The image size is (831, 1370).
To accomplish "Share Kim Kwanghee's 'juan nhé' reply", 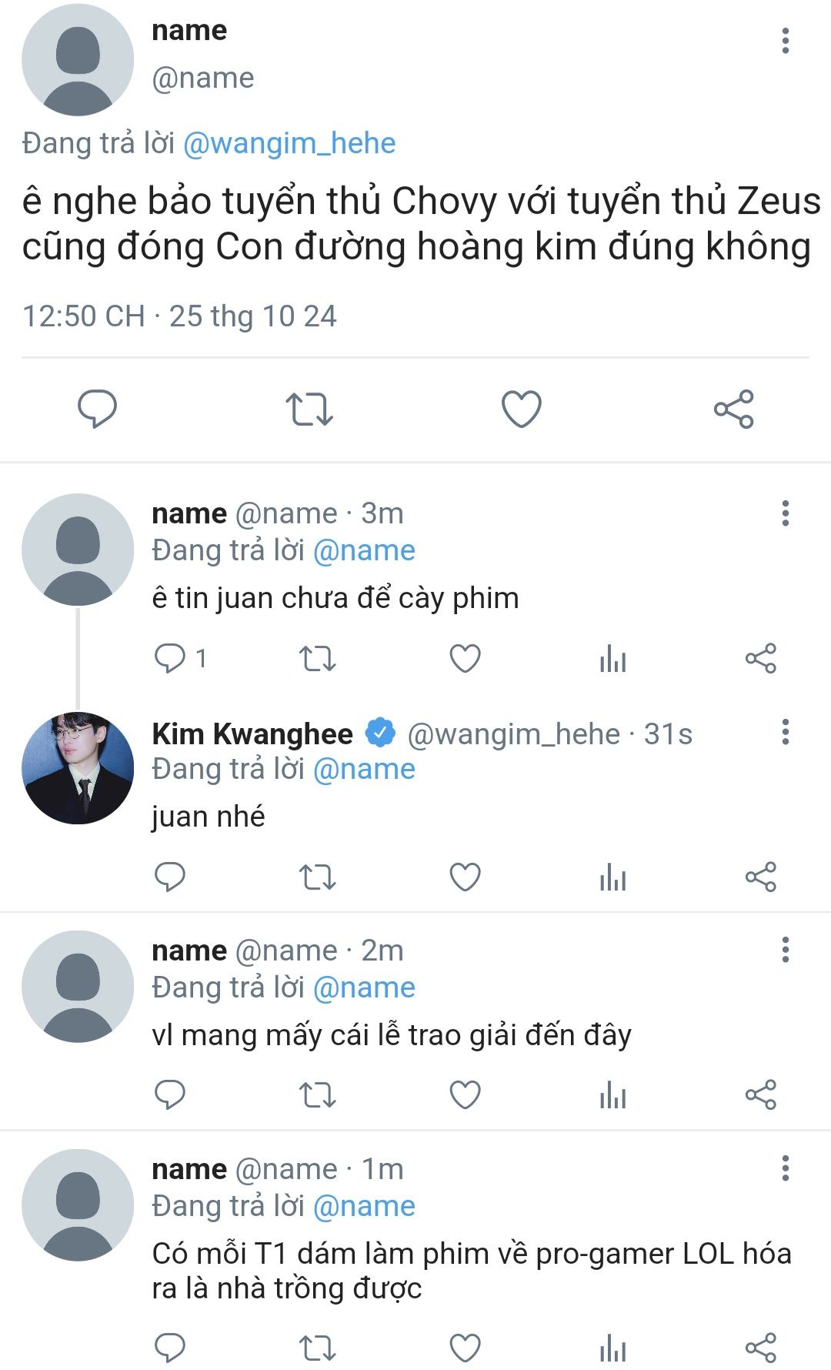I will tap(760, 877).
